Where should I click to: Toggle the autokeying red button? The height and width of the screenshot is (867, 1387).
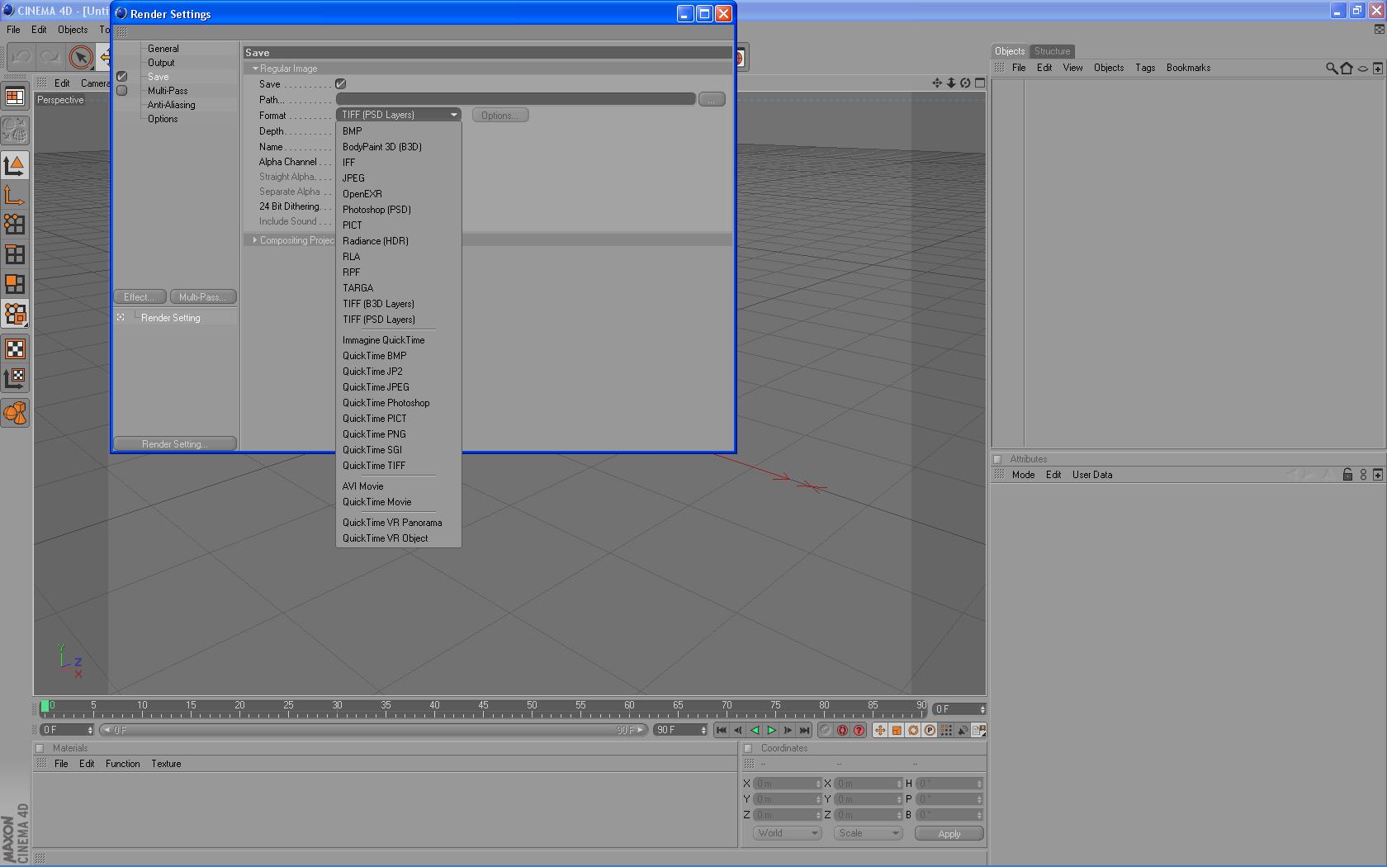click(x=842, y=730)
